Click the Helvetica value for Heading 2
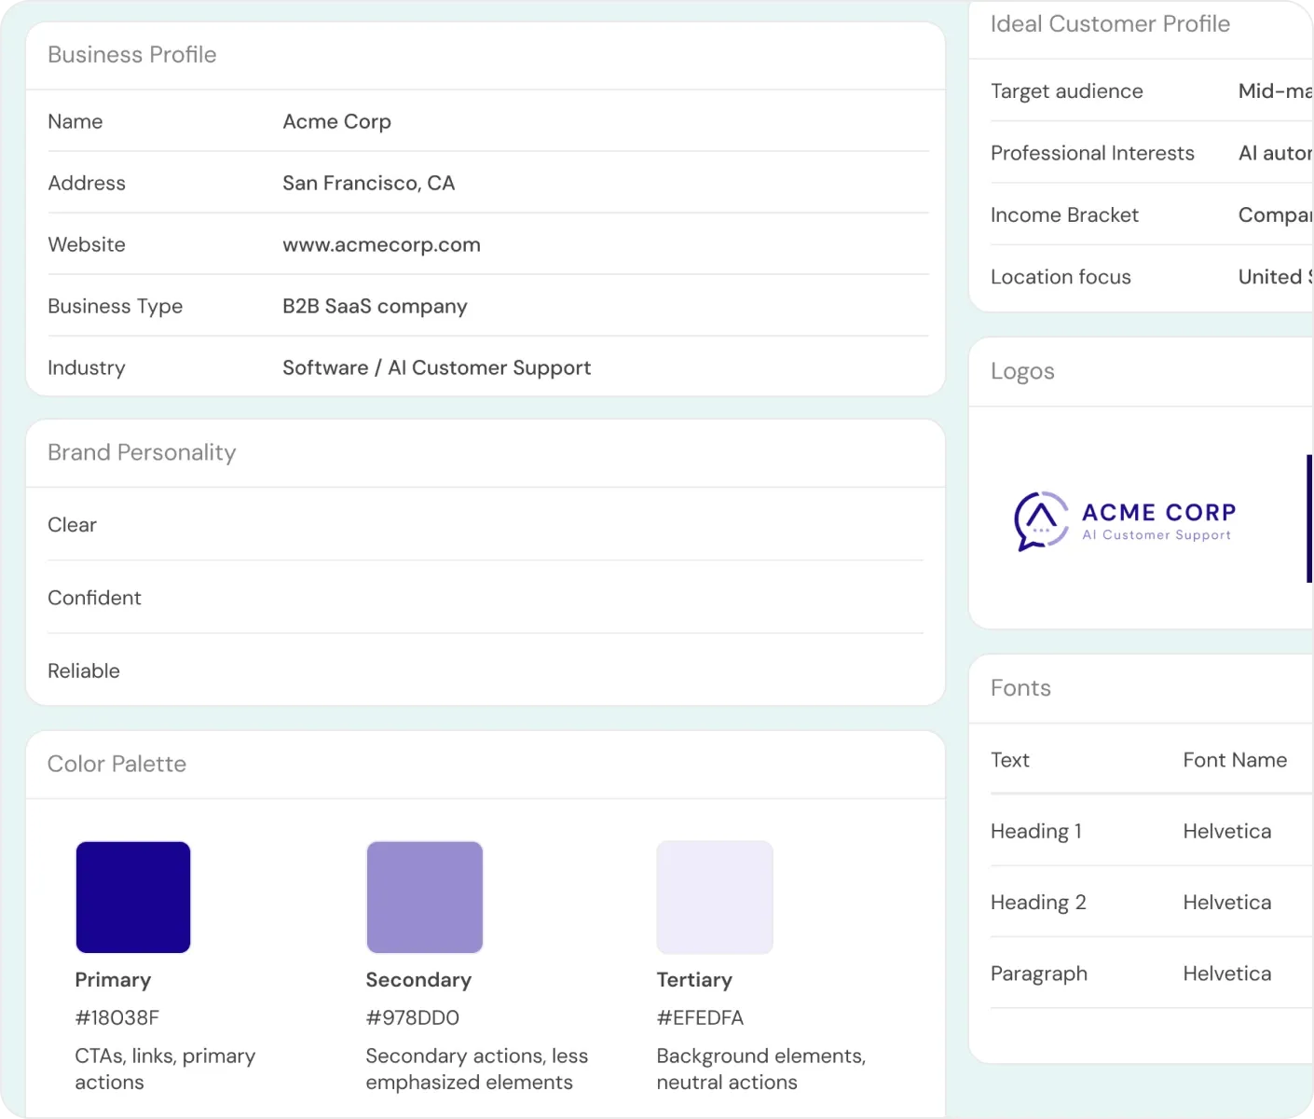Image resolution: width=1314 pixels, height=1119 pixels. click(1227, 902)
